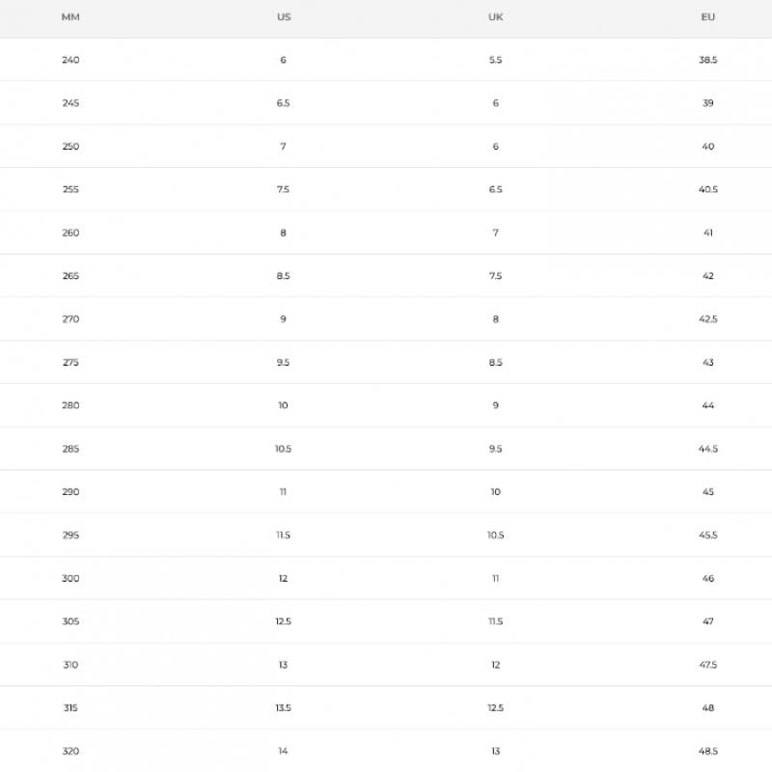Screen dimensions: 772x772
Task: Click the 275 MM cell
Action: (x=70, y=363)
